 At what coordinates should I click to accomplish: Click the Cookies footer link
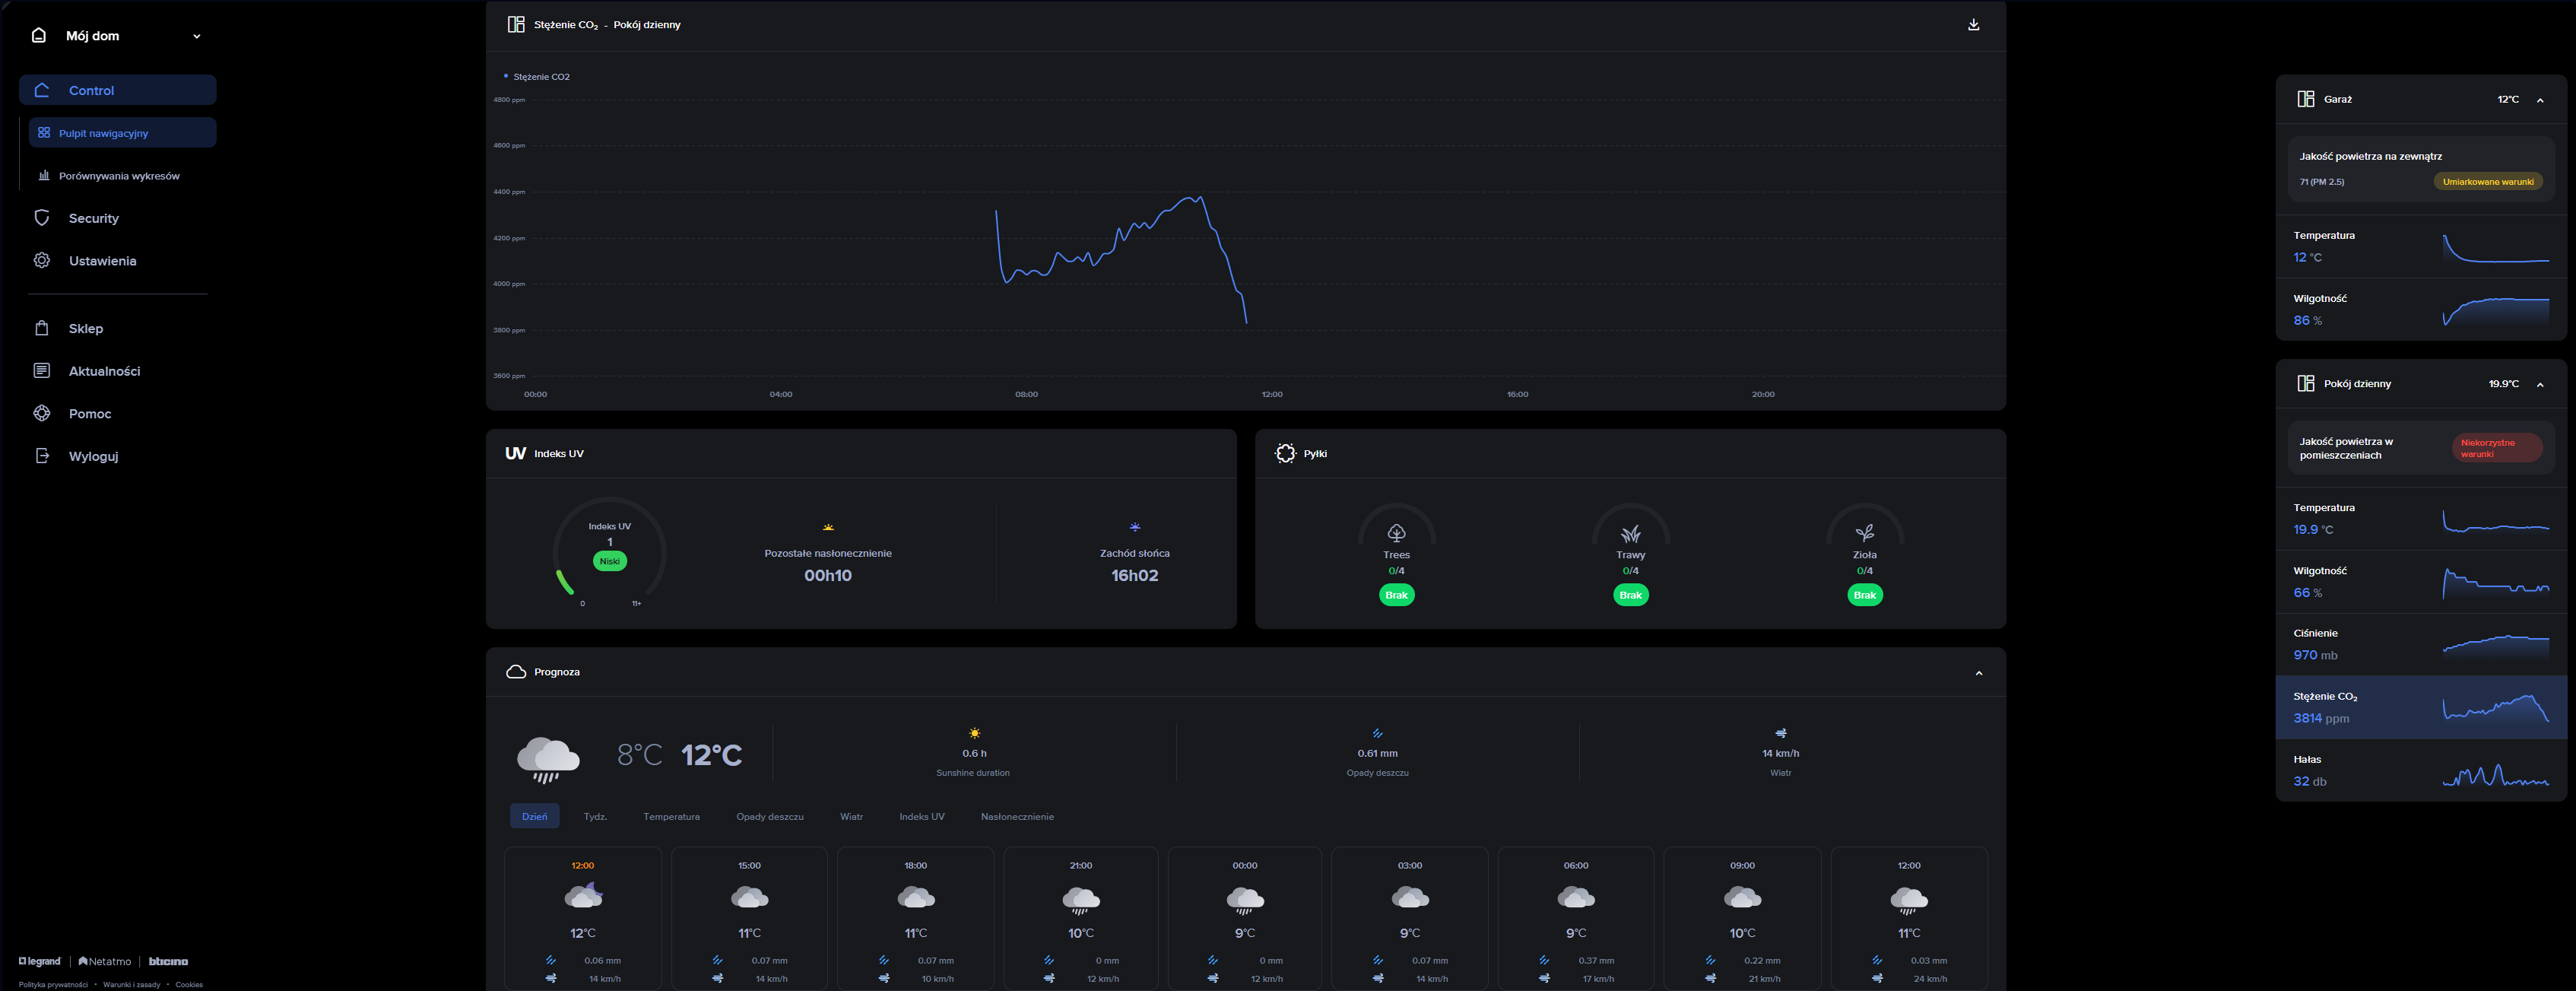[189, 985]
